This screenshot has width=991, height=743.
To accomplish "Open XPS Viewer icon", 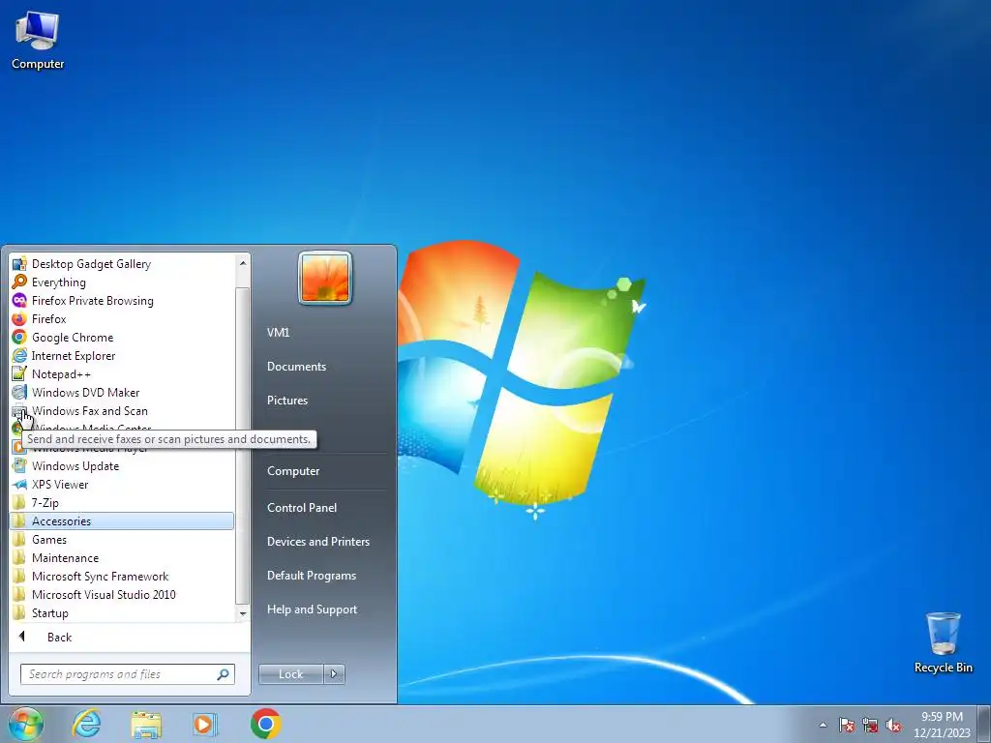I will coord(19,484).
